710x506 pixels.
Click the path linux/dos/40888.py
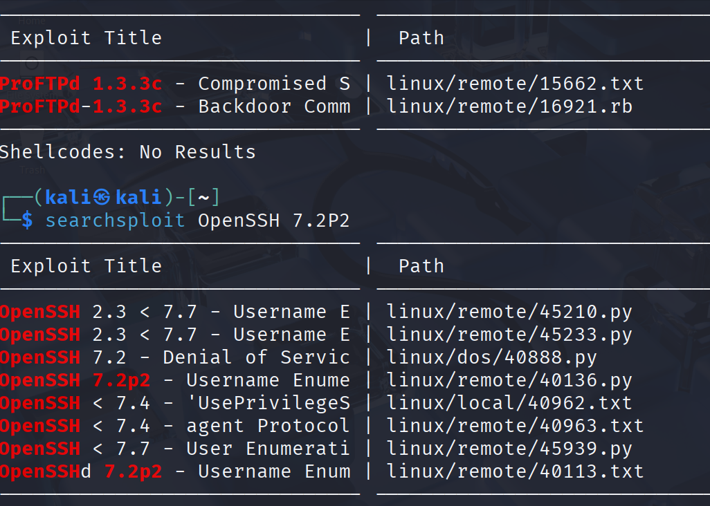pyautogui.click(x=492, y=357)
